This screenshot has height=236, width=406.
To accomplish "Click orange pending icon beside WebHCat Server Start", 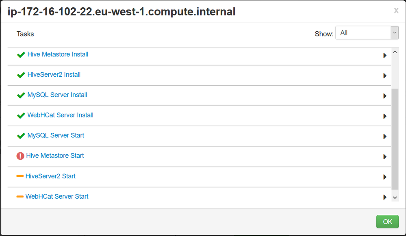I will click(x=20, y=197).
